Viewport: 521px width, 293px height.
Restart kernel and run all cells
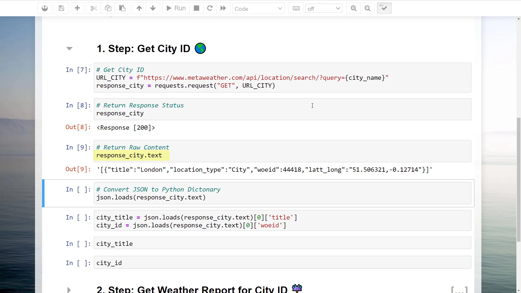pos(223,8)
